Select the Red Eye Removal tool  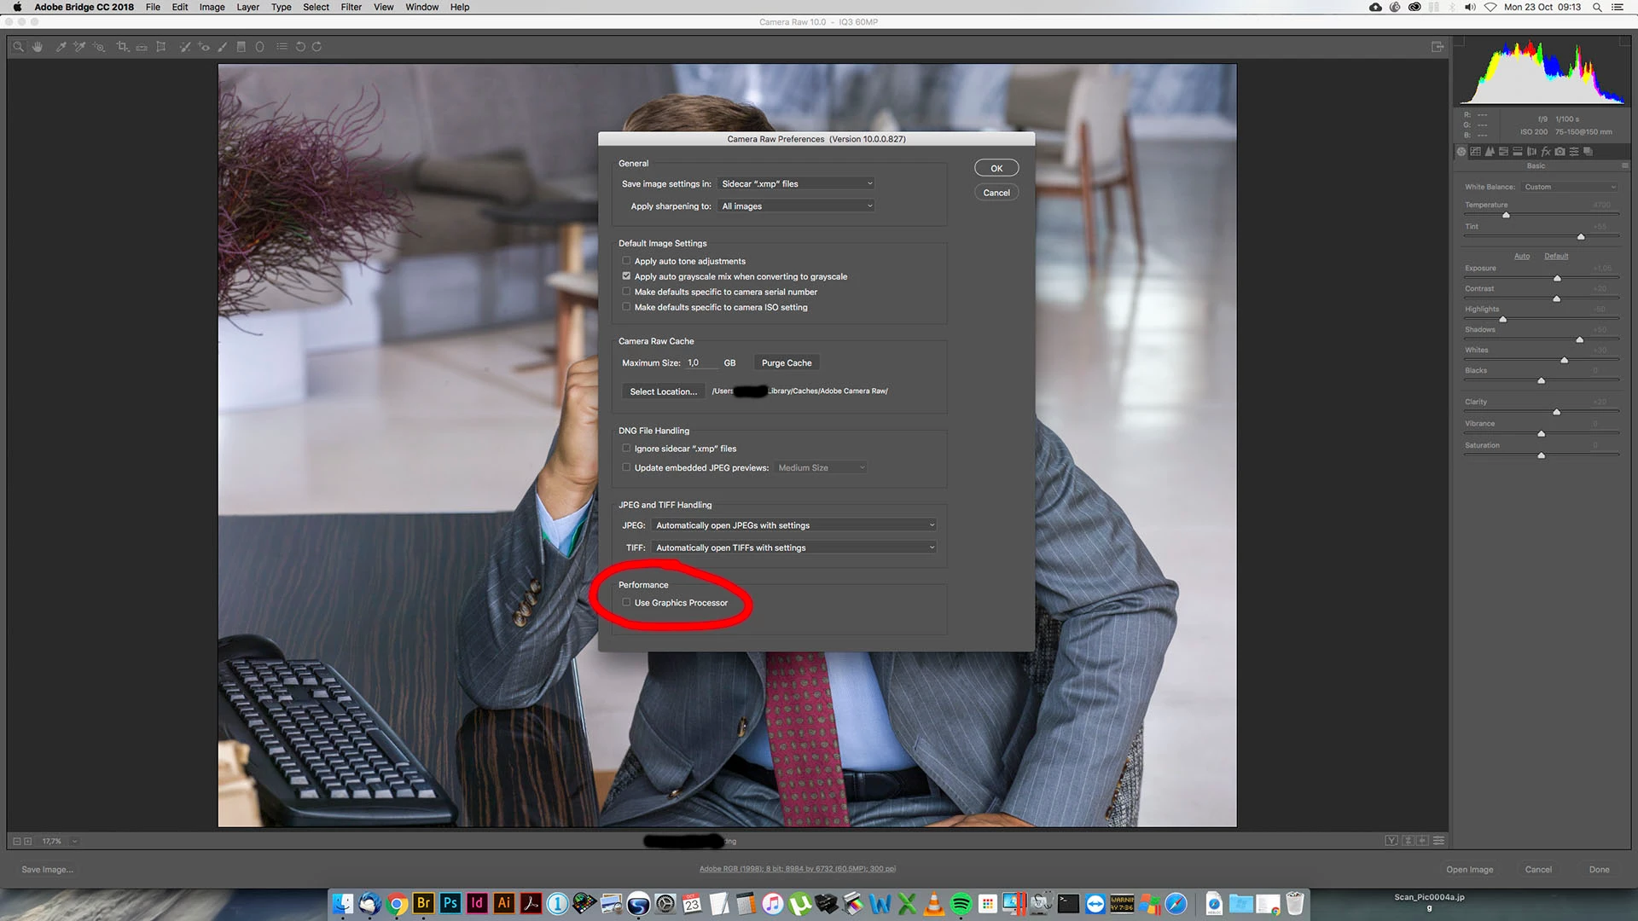tap(204, 47)
